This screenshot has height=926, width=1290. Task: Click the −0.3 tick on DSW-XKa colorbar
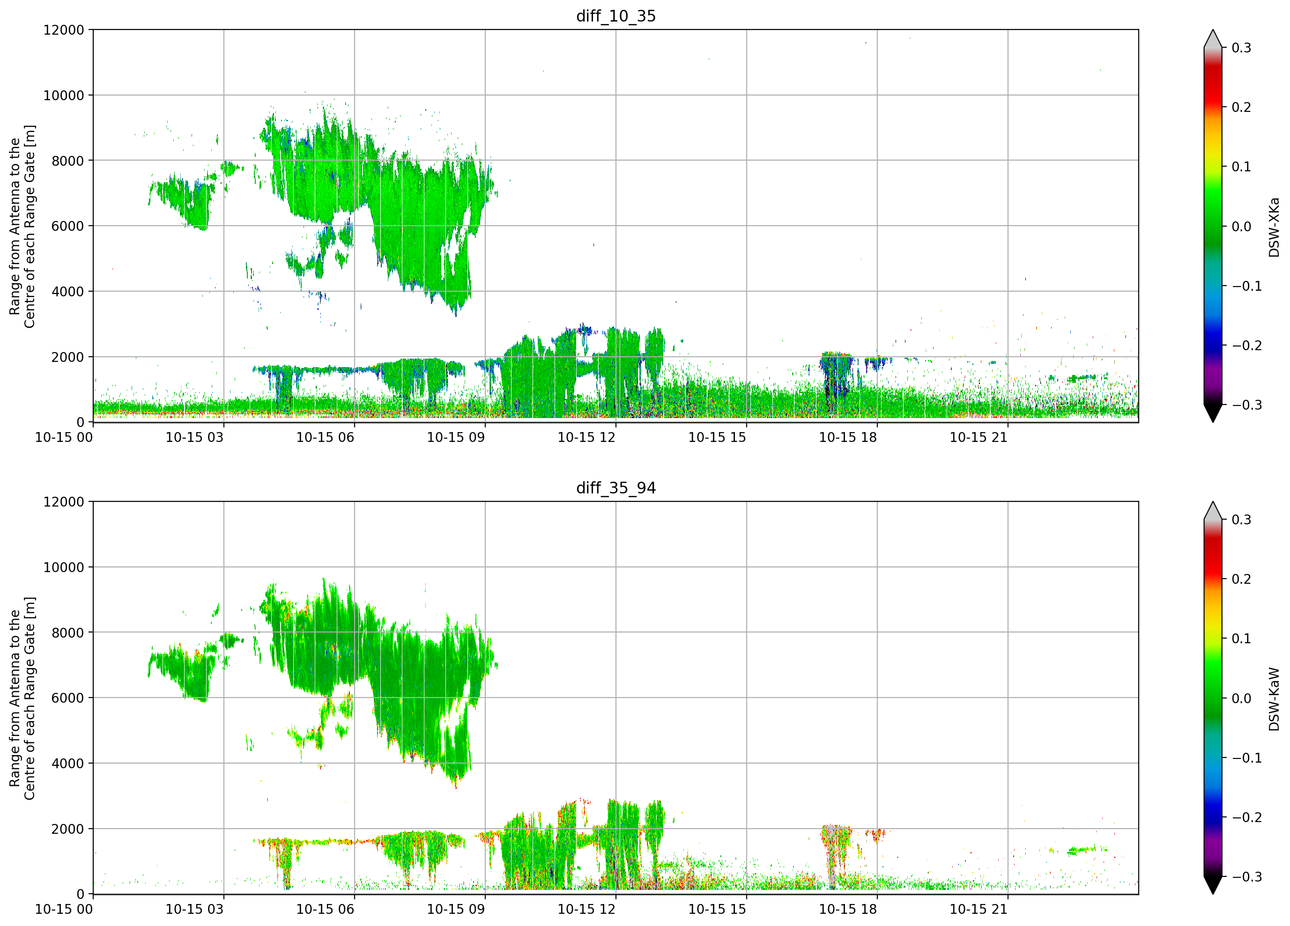coord(1247,405)
